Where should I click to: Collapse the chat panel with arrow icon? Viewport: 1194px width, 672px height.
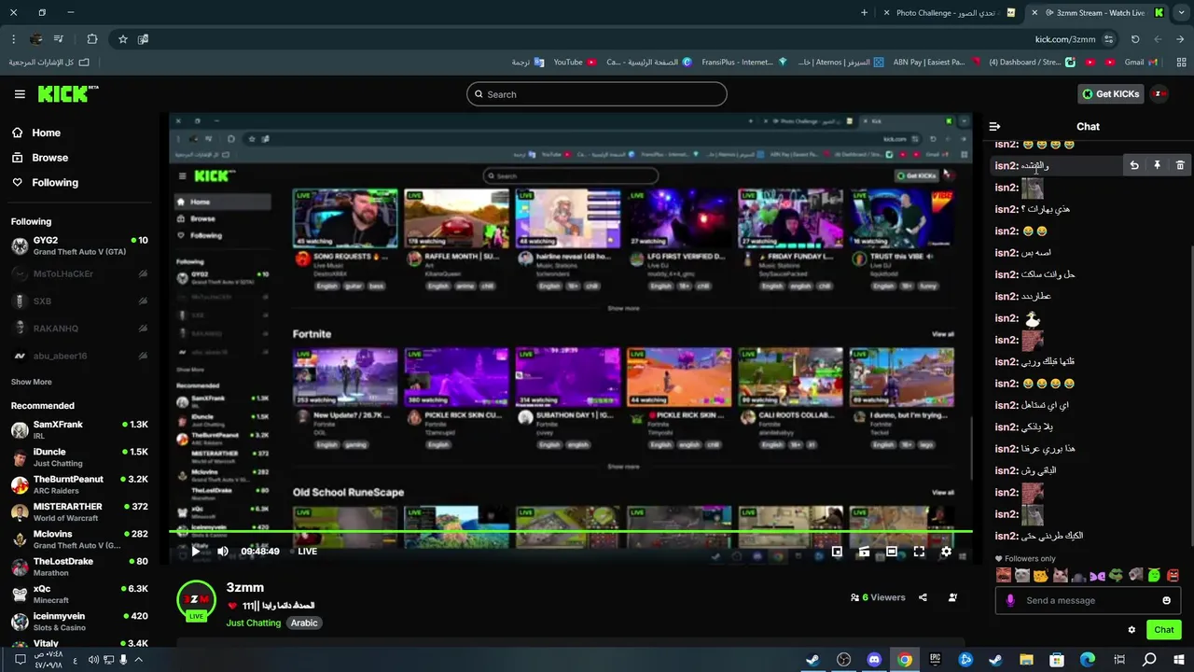(994, 126)
